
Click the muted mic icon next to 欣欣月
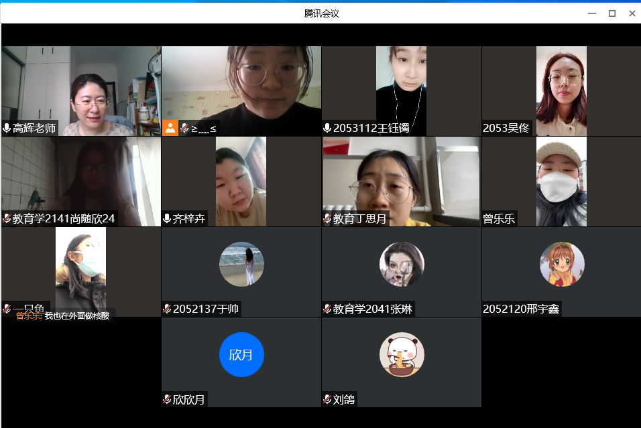coord(167,400)
